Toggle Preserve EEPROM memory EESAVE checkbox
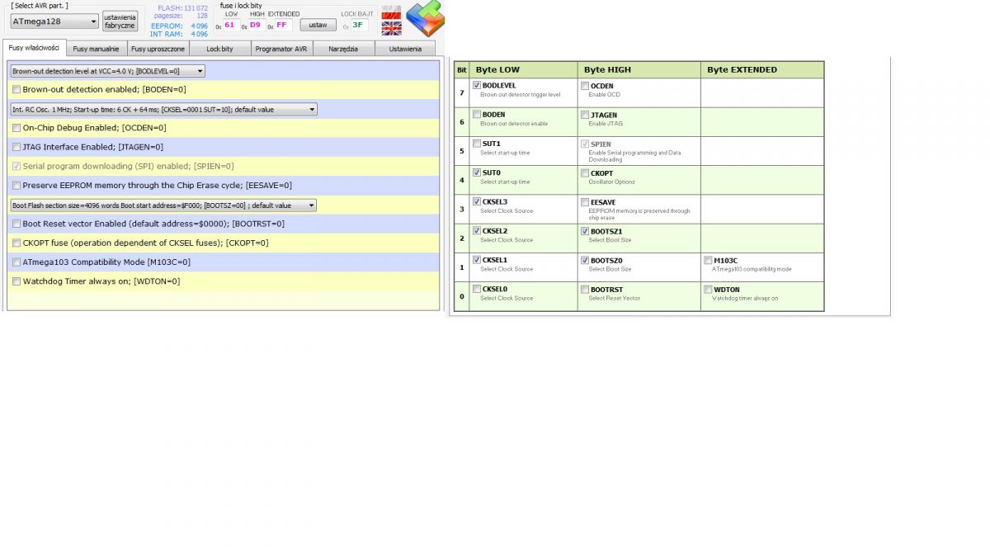The image size is (990, 557). [x=16, y=185]
